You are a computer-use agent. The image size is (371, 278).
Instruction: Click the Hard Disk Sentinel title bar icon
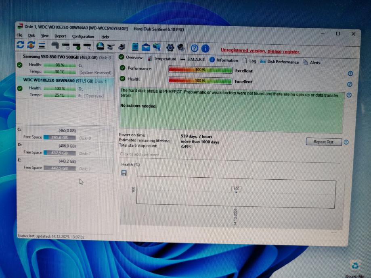pyautogui.click(x=20, y=26)
